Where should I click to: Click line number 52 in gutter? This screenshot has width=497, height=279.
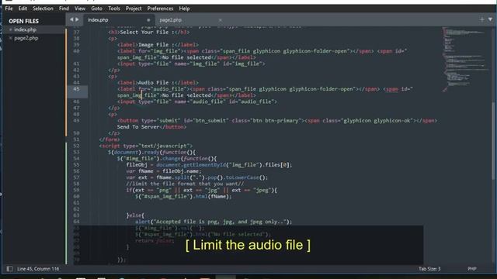pyautogui.click(x=76, y=146)
